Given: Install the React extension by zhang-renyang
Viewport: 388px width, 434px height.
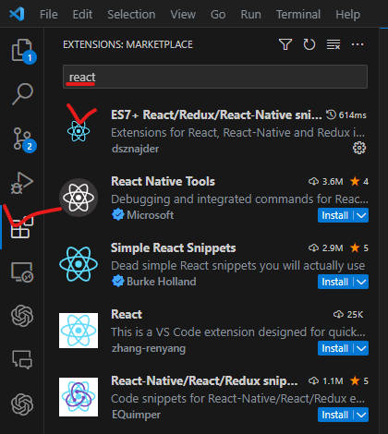Looking at the screenshot, I should pyautogui.click(x=334, y=348).
